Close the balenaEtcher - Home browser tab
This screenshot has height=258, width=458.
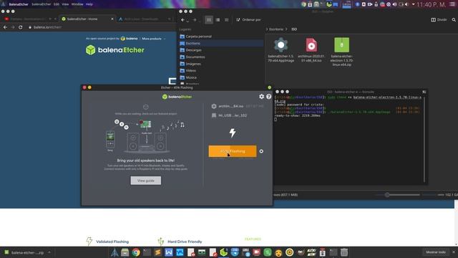[x=112, y=19]
